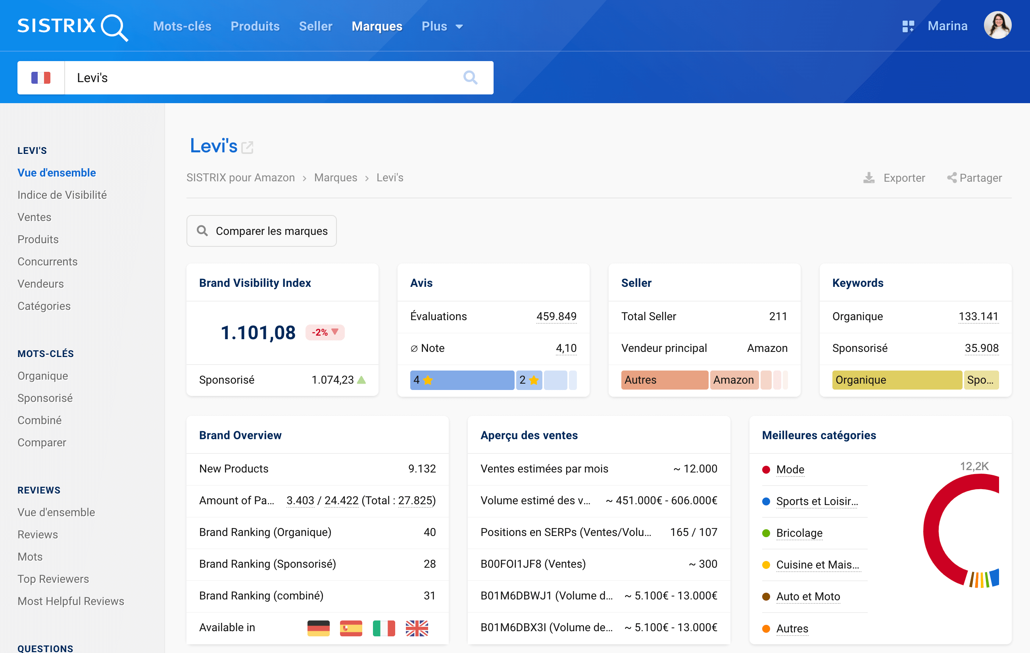Click the 4-star blue rating bar
This screenshot has height=653, width=1030.
[461, 380]
